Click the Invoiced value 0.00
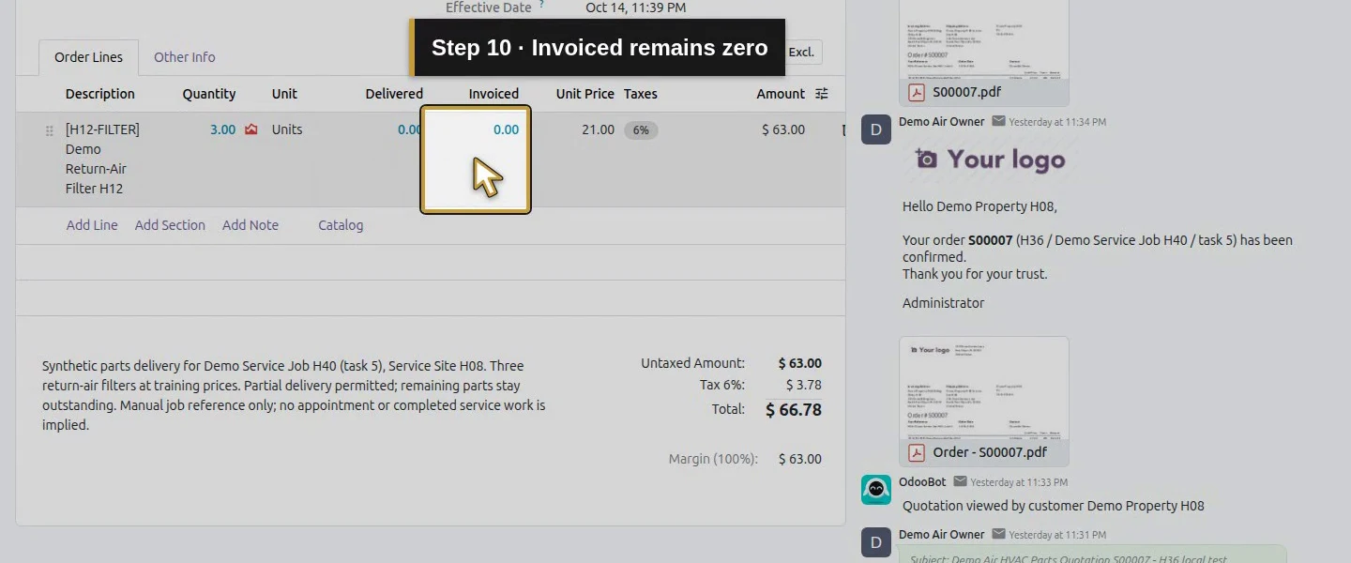The image size is (1351, 563). point(506,129)
